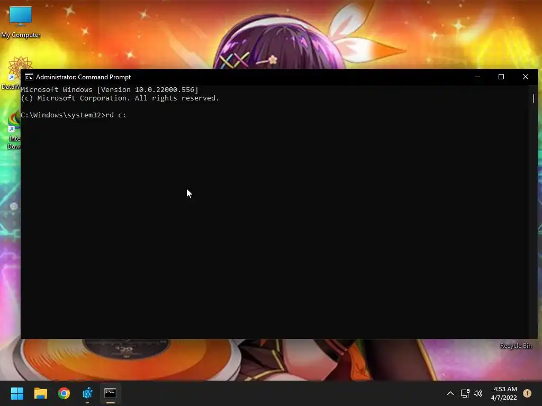The width and height of the screenshot is (542, 406).
Task: Click the Command Prompt title bar icon
Action: click(x=29, y=77)
